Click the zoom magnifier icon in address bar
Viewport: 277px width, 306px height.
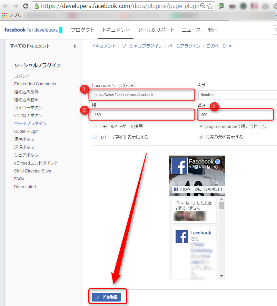(203, 6)
